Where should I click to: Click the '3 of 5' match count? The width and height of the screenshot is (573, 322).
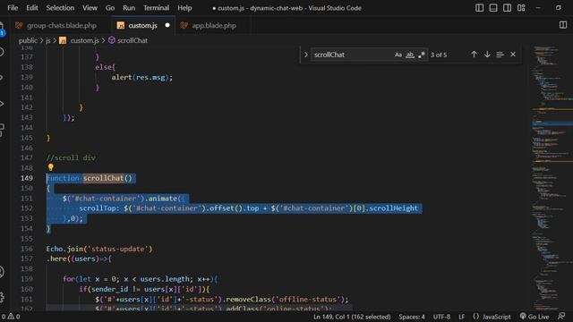pos(439,55)
